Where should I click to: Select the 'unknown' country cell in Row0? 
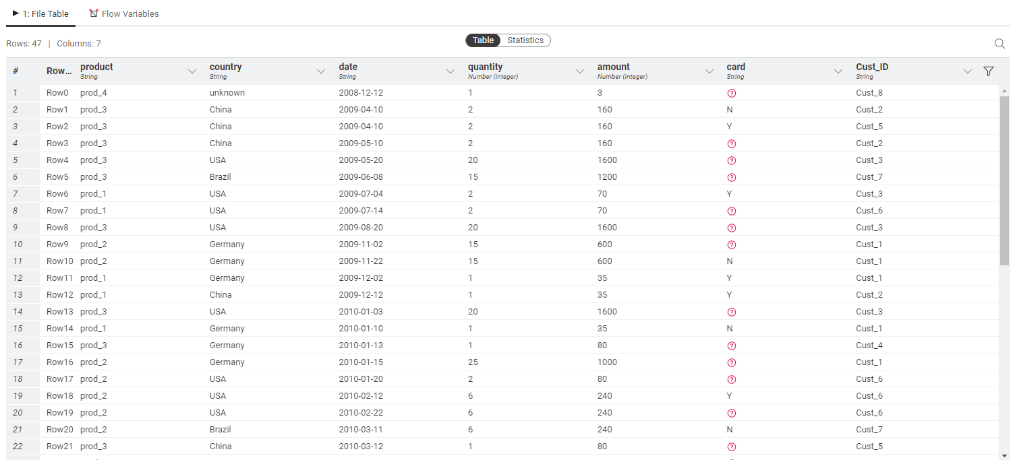tap(227, 93)
